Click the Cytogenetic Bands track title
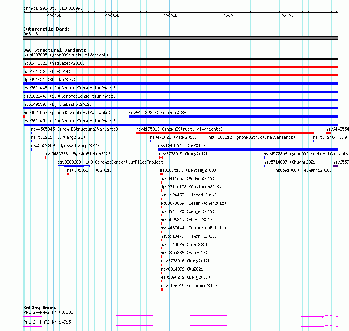The image size is (349, 331). click(47, 29)
